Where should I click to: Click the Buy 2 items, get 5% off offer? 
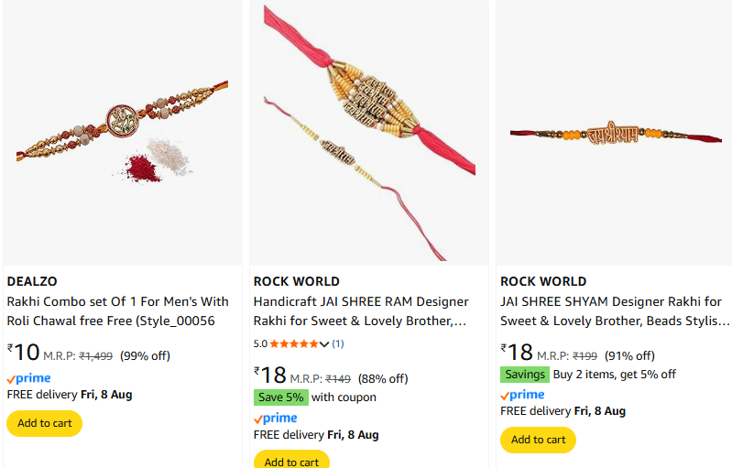click(x=615, y=375)
